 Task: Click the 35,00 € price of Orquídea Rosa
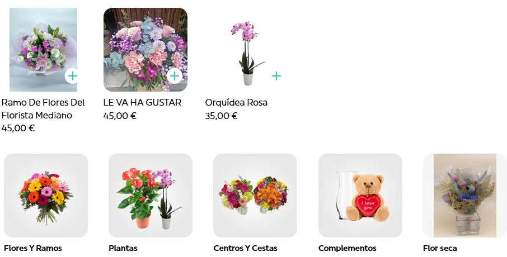pyautogui.click(x=222, y=116)
